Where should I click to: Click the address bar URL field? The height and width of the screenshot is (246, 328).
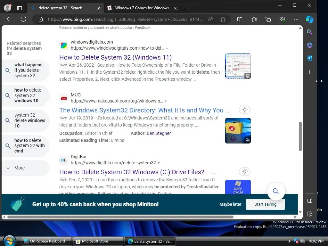pyautogui.click(x=125, y=19)
